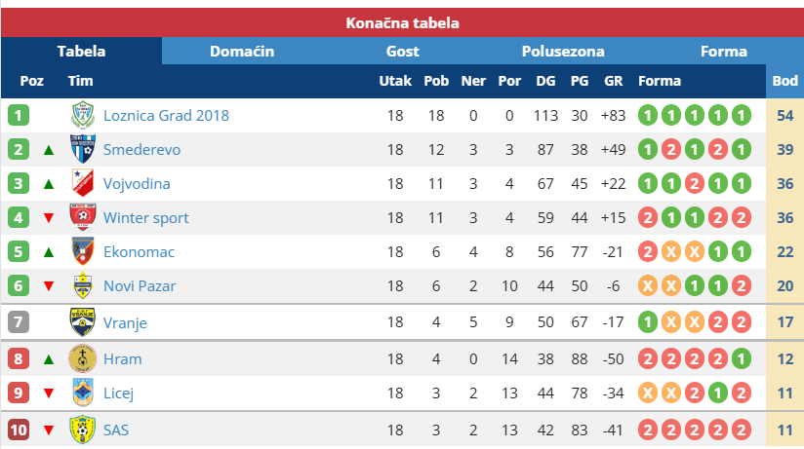Switch to the Gost tab
Image resolution: width=804 pixels, height=449 pixels.
[403, 52]
